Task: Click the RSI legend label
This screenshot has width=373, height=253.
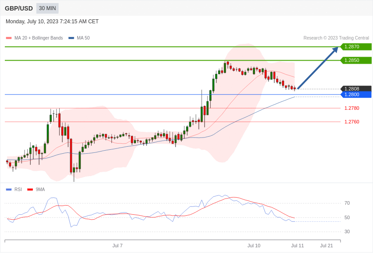Action: [x=18, y=189]
